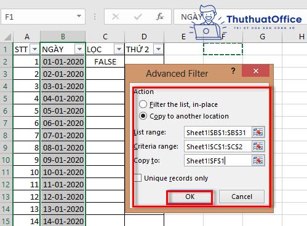Click cell with date 07-01-2020
The height and width of the screenshot is (226, 307).
pyautogui.click(x=63, y=135)
